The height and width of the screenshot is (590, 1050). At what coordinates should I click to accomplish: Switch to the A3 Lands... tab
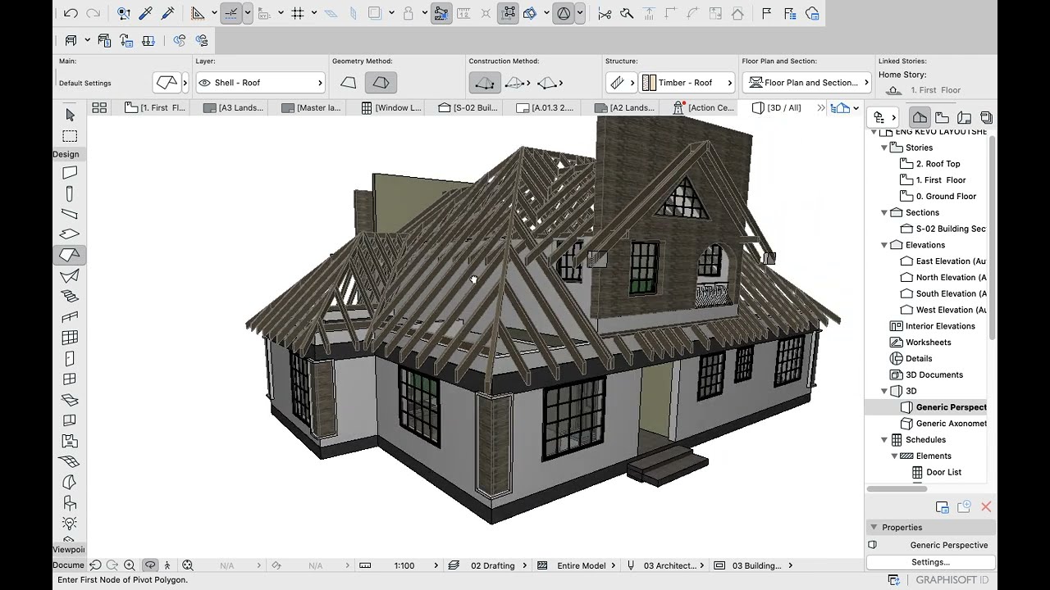coord(234,107)
